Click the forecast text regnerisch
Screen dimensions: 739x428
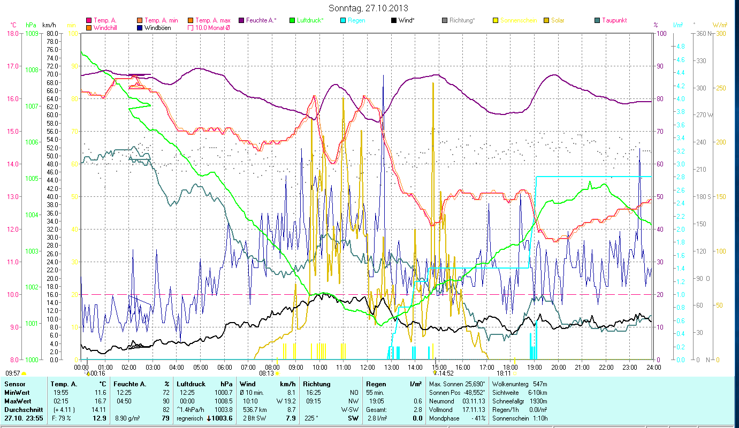(x=191, y=418)
